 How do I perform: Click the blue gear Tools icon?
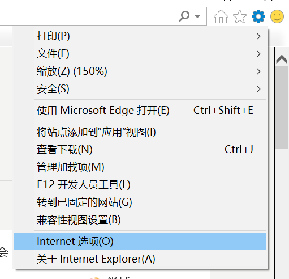click(258, 16)
